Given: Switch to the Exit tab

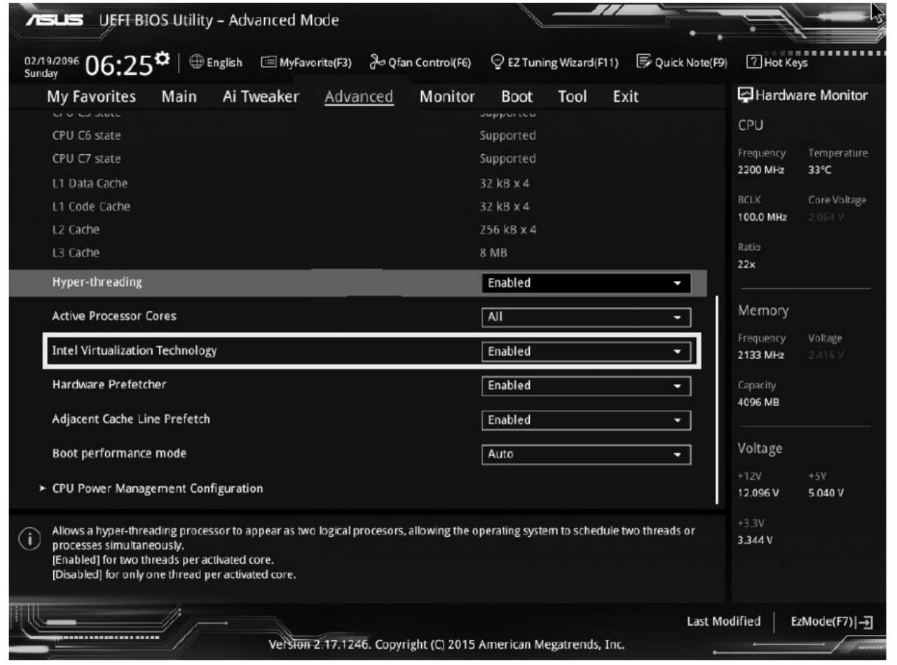Looking at the screenshot, I should (626, 97).
